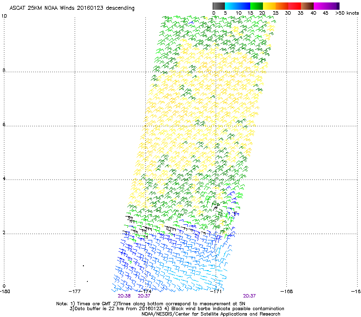Select the '35' label under the color bar
361x317 pixels.
point(301,13)
